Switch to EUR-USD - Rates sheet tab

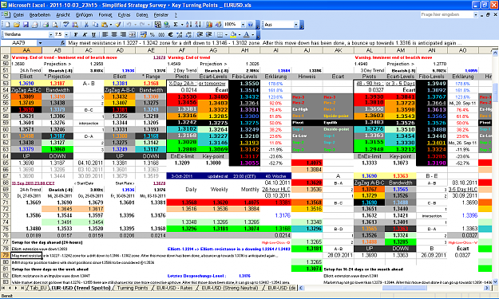pyautogui.click(x=175, y=288)
